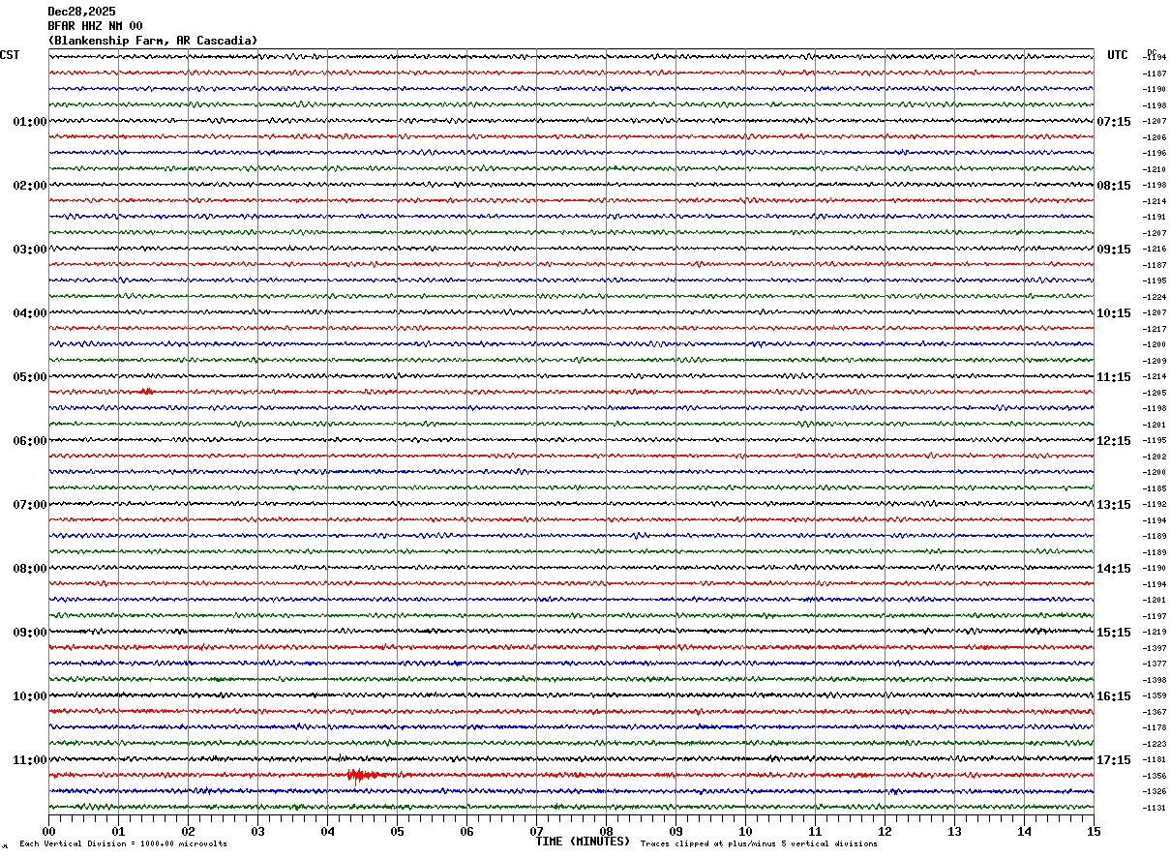Click the DC offset value -1377
The height and width of the screenshot is (857, 1171).
(1155, 664)
